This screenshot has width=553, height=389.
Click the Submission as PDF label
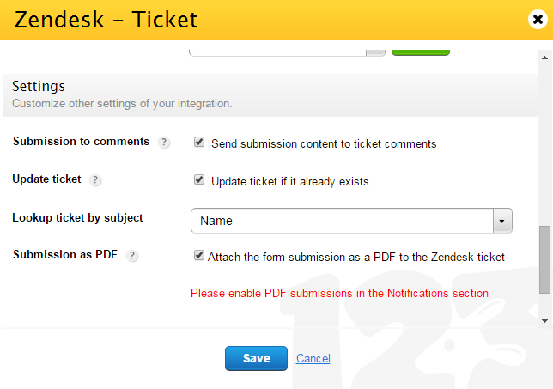pyautogui.click(x=65, y=255)
